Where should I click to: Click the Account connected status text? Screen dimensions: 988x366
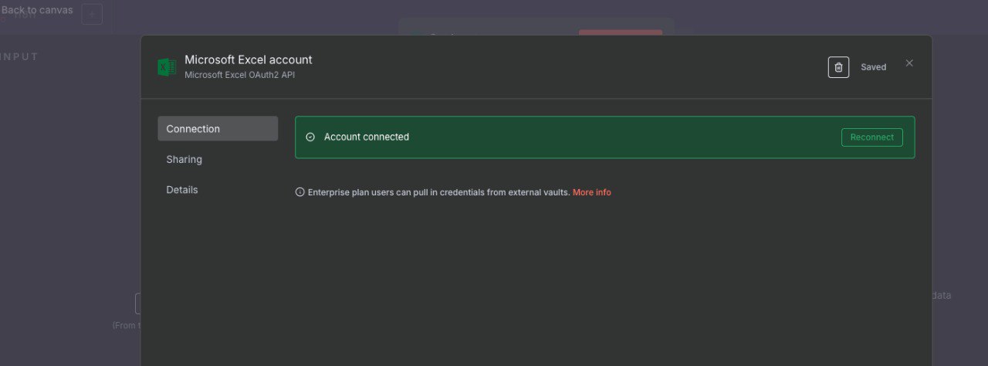367,137
